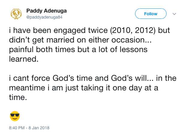This screenshot has width=186, height=132.
Task: Click the phrase "one day at a"
Action: [x=135, y=88]
